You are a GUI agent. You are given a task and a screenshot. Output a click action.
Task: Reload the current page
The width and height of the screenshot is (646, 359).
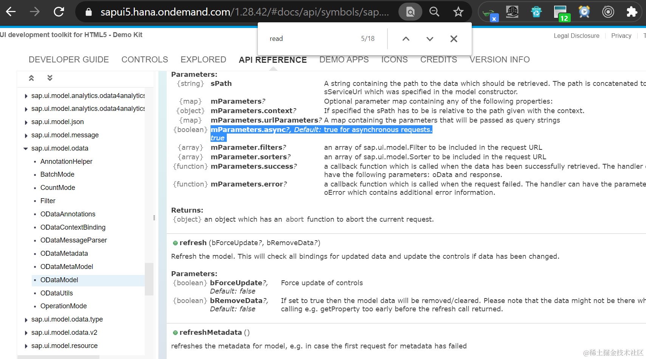pyautogui.click(x=59, y=12)
